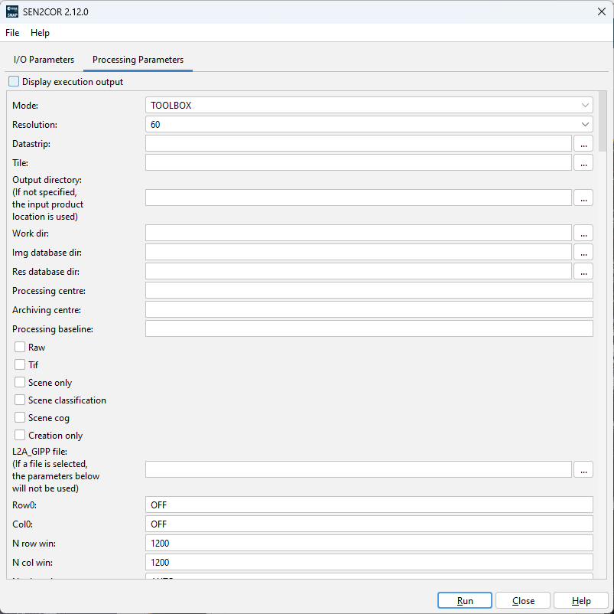Click the Output directory text field
Screen dimensions: 614x614
[x=359, y=198]
